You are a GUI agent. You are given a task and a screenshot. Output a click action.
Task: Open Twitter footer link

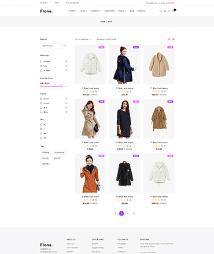point(120,248)
